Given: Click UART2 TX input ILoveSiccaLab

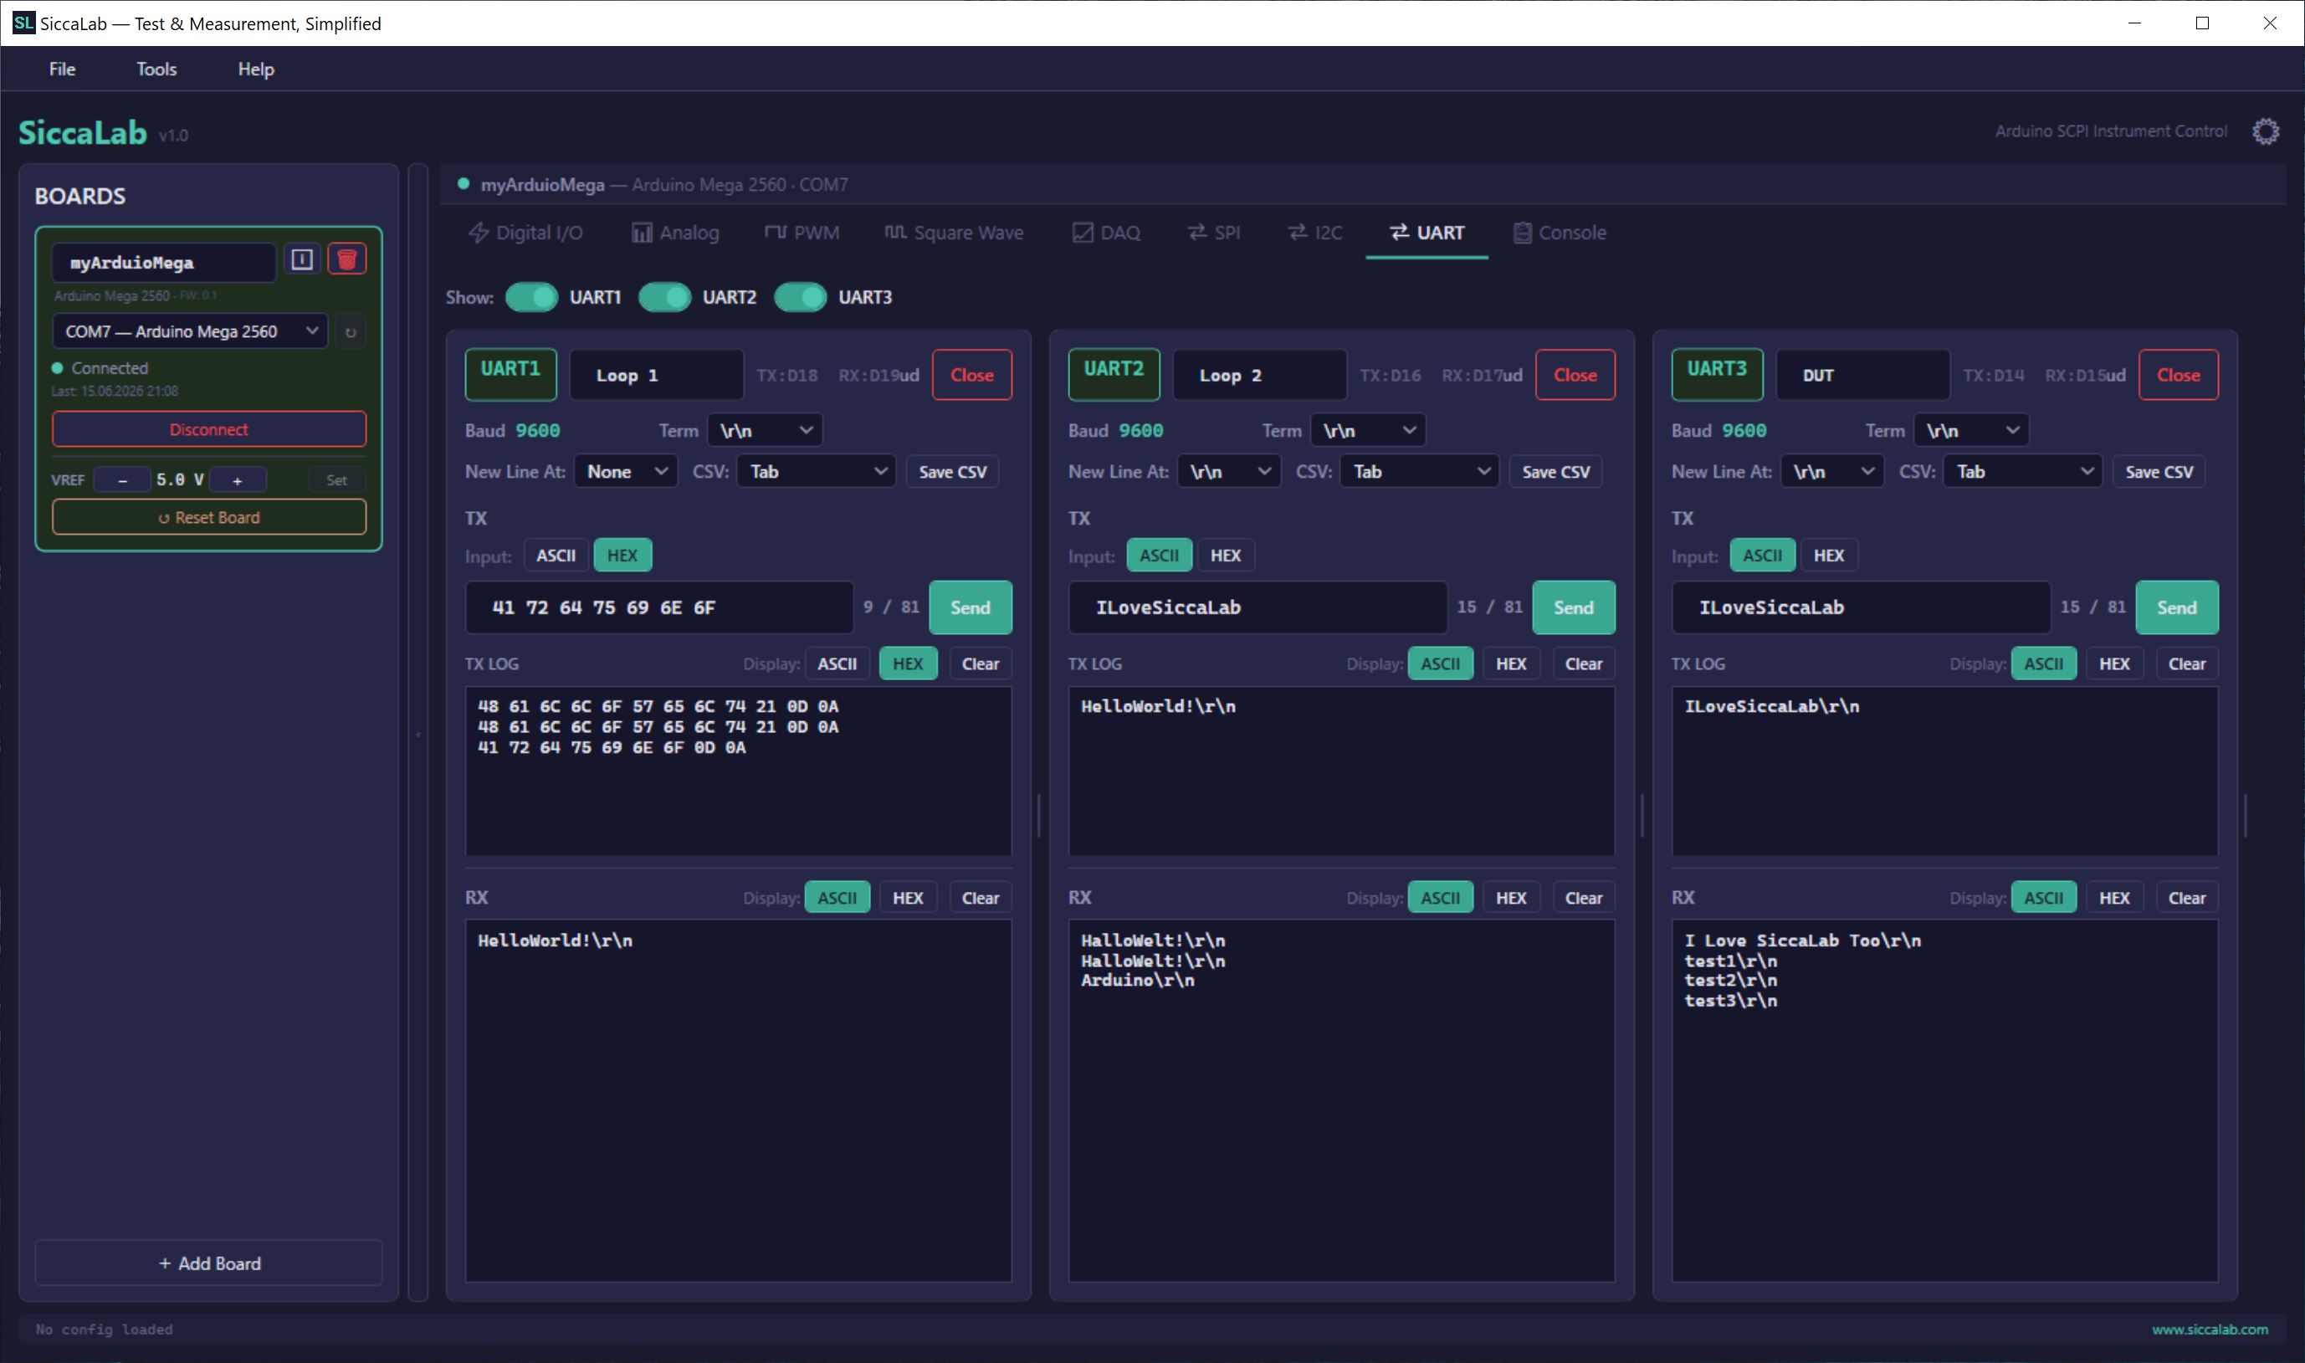Looking at the screenshot, I should (x=1258, y=608).
